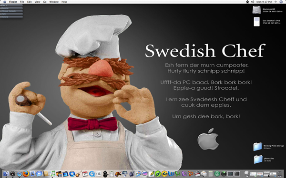Open the Window menu
The height and width of the screenshot is (178, 286).
pyautogui.click(x=54, y=2)
